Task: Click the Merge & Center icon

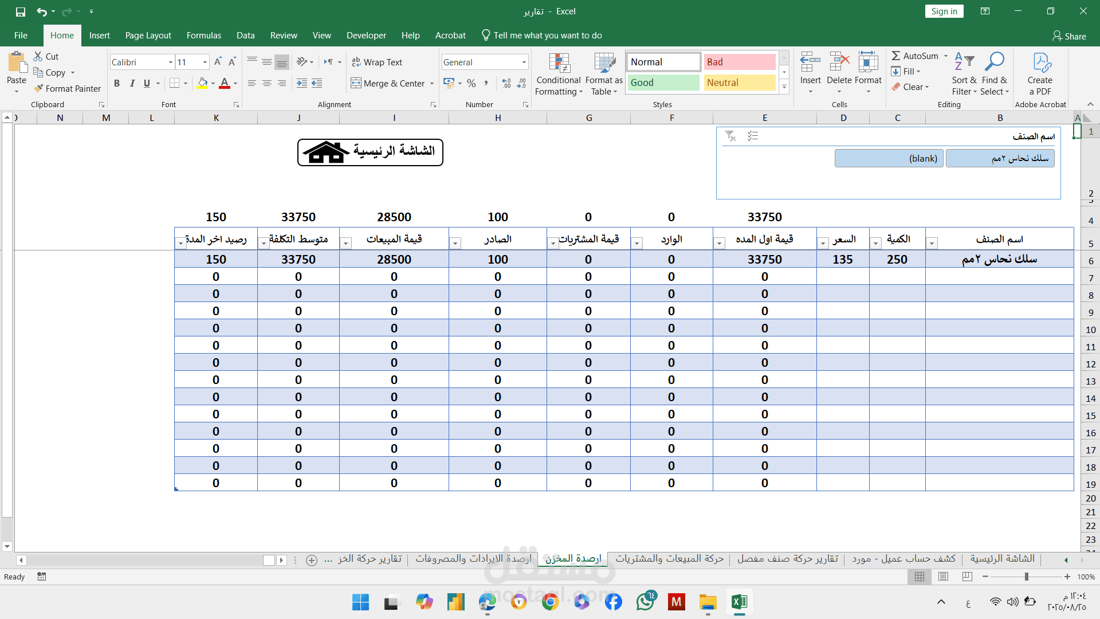Action: 356,83
